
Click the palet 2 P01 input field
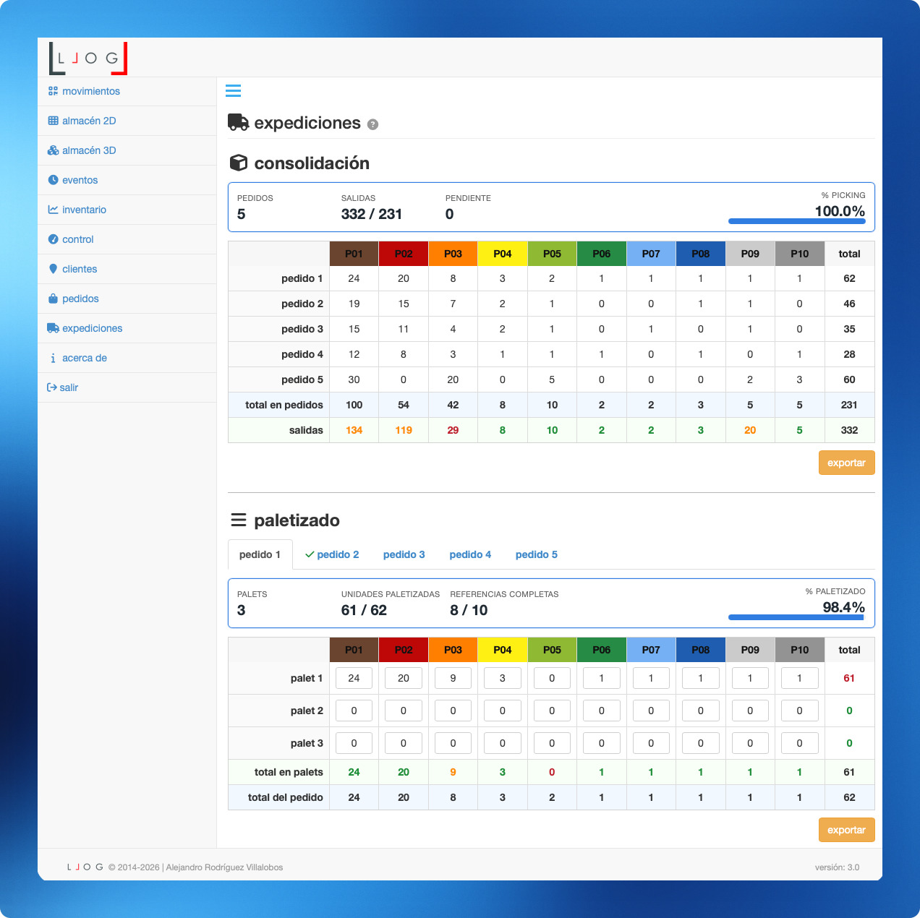pyautogui.click(x=354, y=711)
